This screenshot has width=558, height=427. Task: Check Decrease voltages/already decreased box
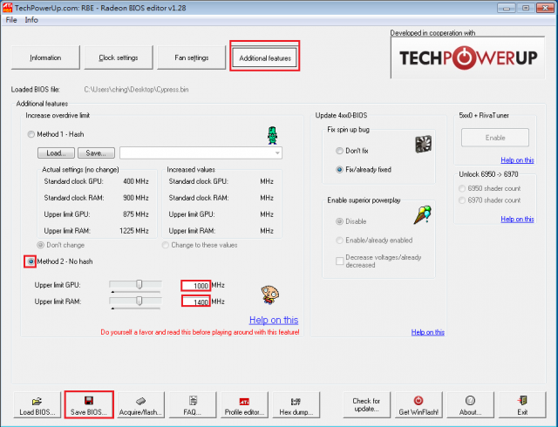[x=340, y=261]
